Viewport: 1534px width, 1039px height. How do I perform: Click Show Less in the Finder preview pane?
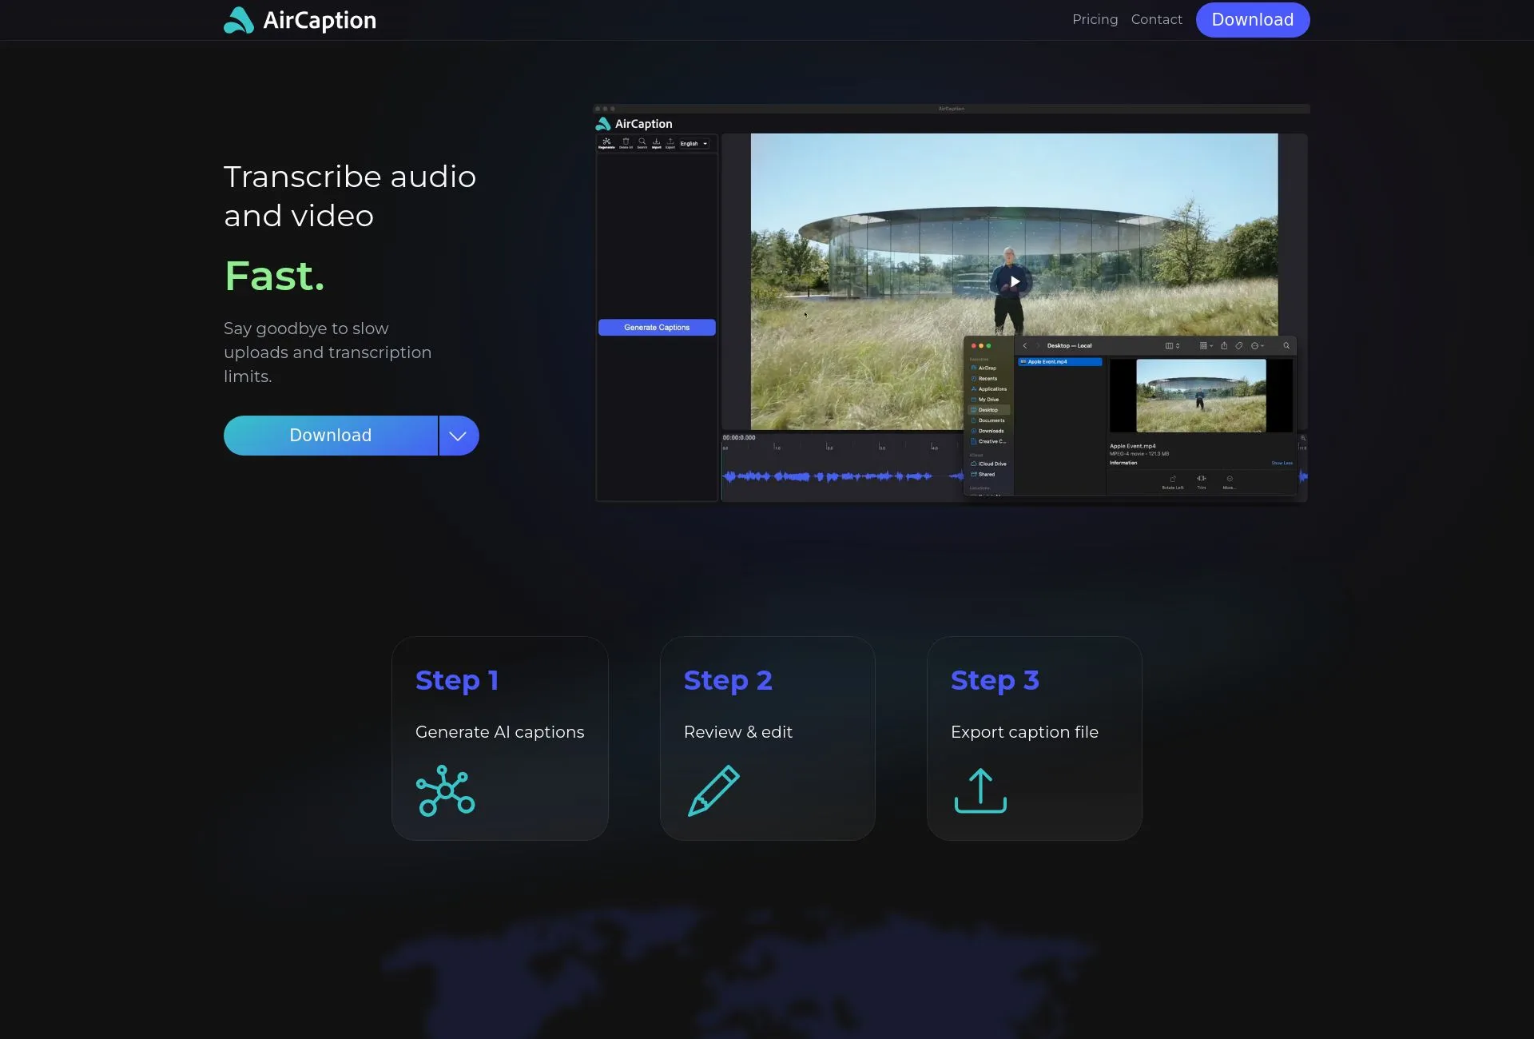(1282, 463)
